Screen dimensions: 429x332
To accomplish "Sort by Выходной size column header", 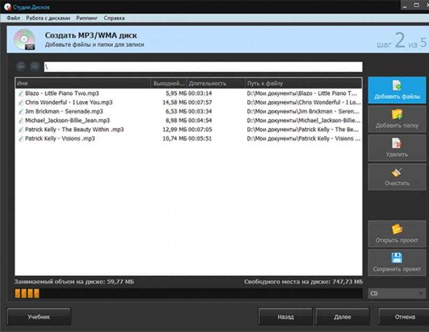I will [169, 83].
